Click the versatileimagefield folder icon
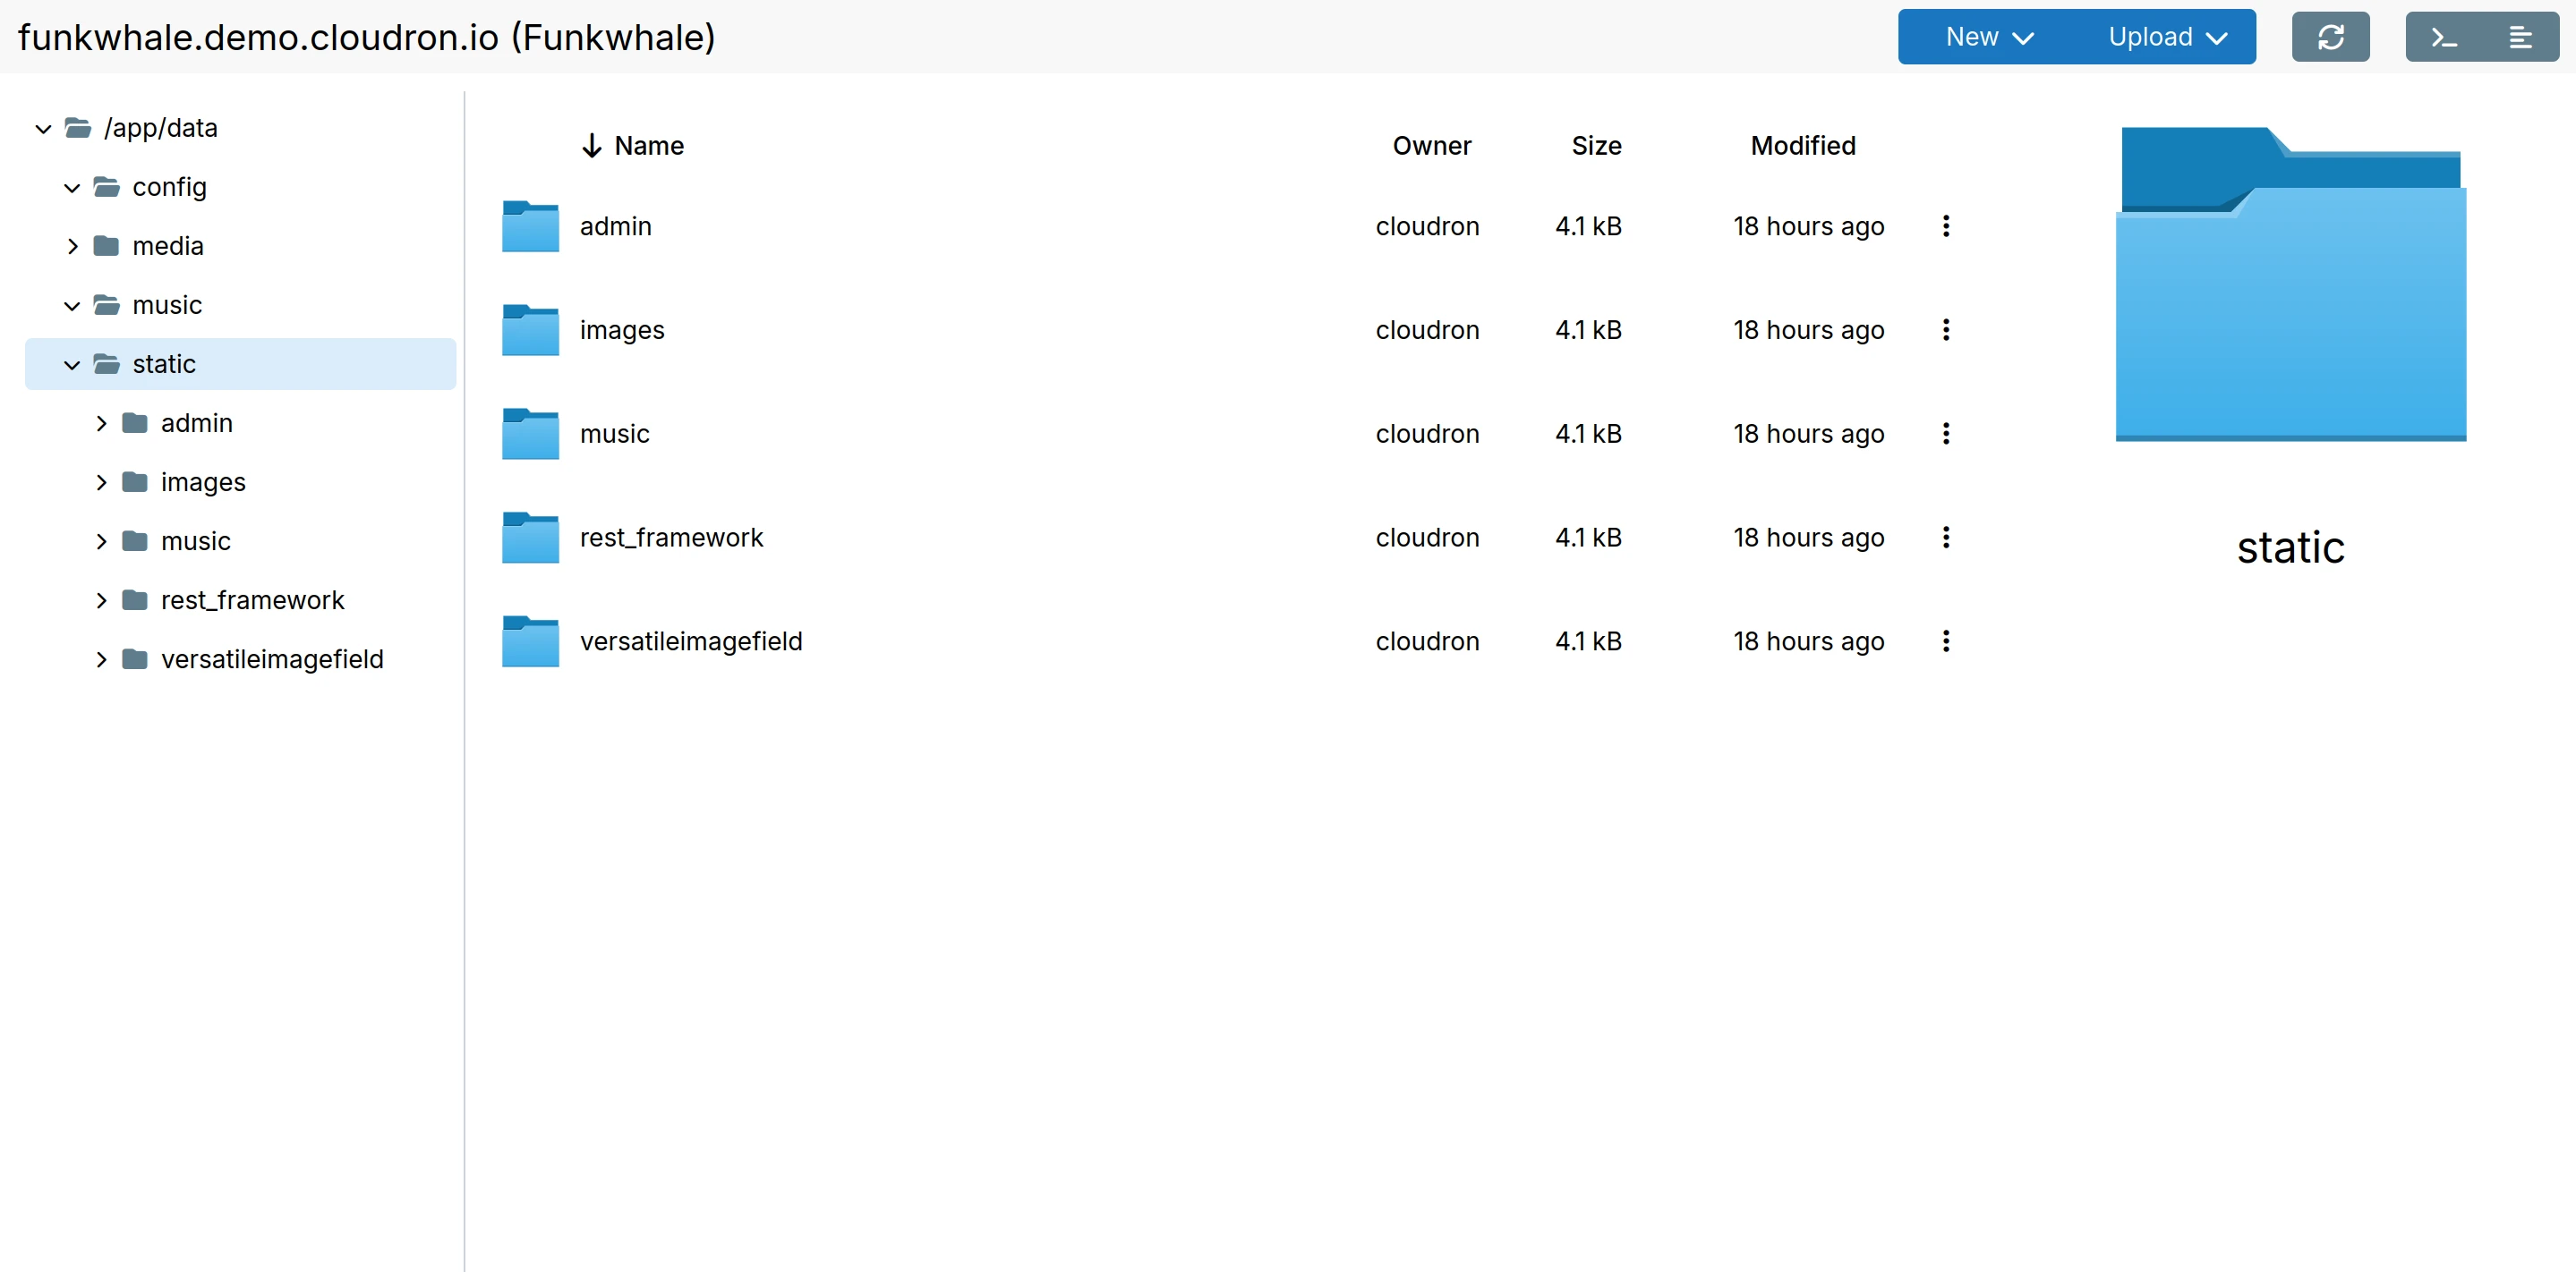2576x1272 pixels. coord(529,640)
